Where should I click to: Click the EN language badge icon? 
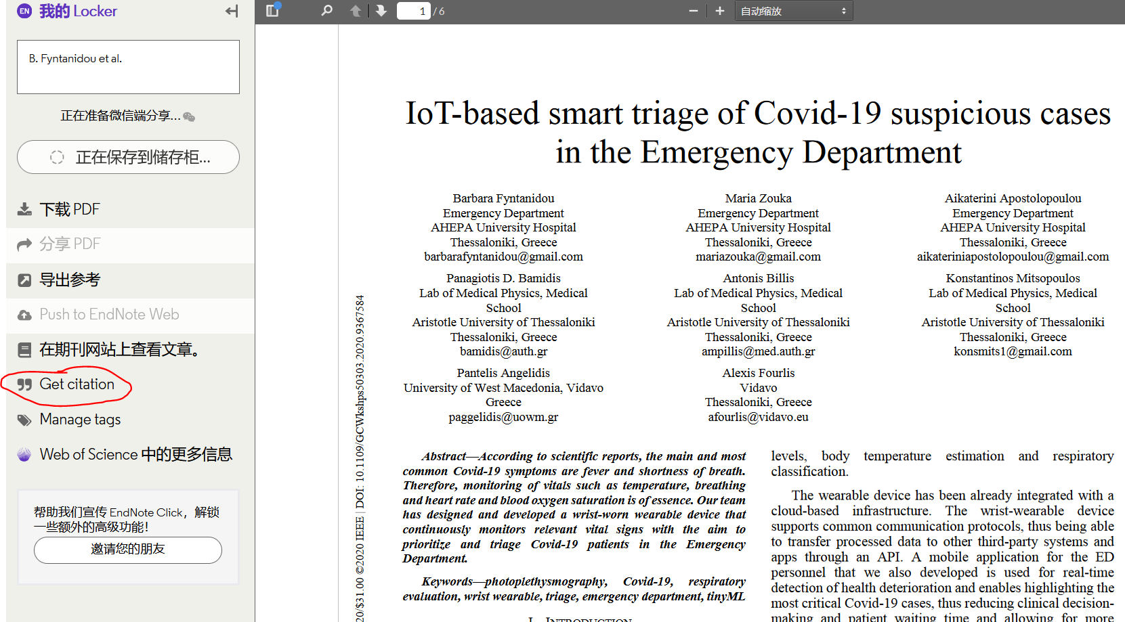point(24,11)
